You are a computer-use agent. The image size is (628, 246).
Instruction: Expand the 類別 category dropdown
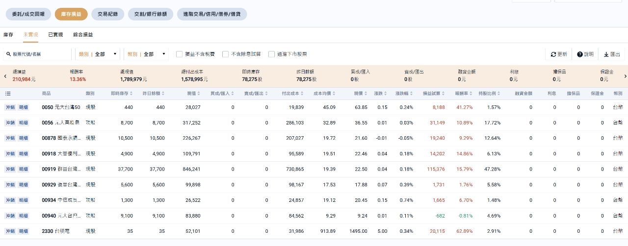[x=98, y=54]
